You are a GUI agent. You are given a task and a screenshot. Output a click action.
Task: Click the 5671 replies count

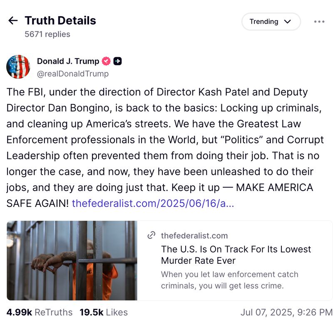(x=47, y=34)
